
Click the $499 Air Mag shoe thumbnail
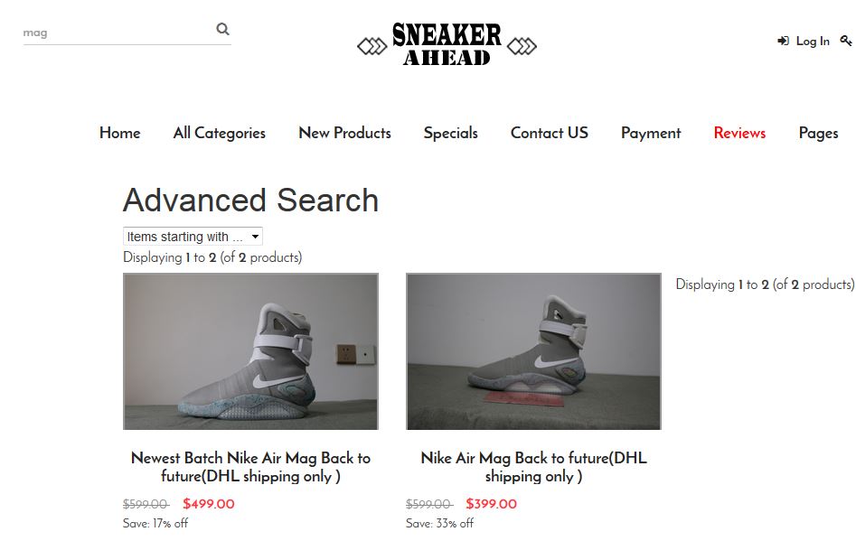coord(250,351)
